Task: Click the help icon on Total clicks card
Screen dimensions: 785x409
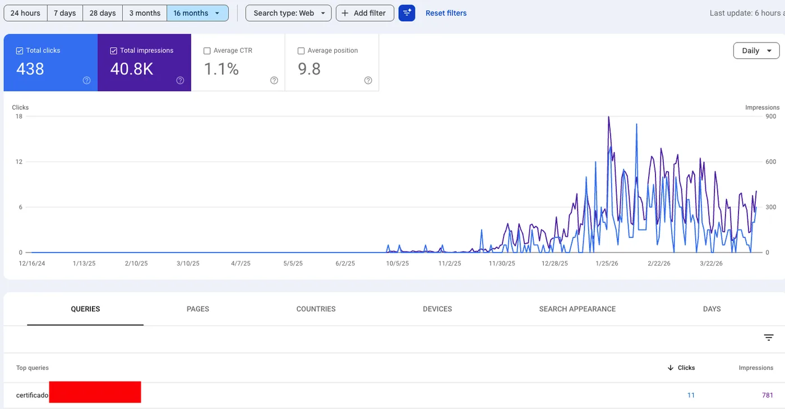Action: 86,80
